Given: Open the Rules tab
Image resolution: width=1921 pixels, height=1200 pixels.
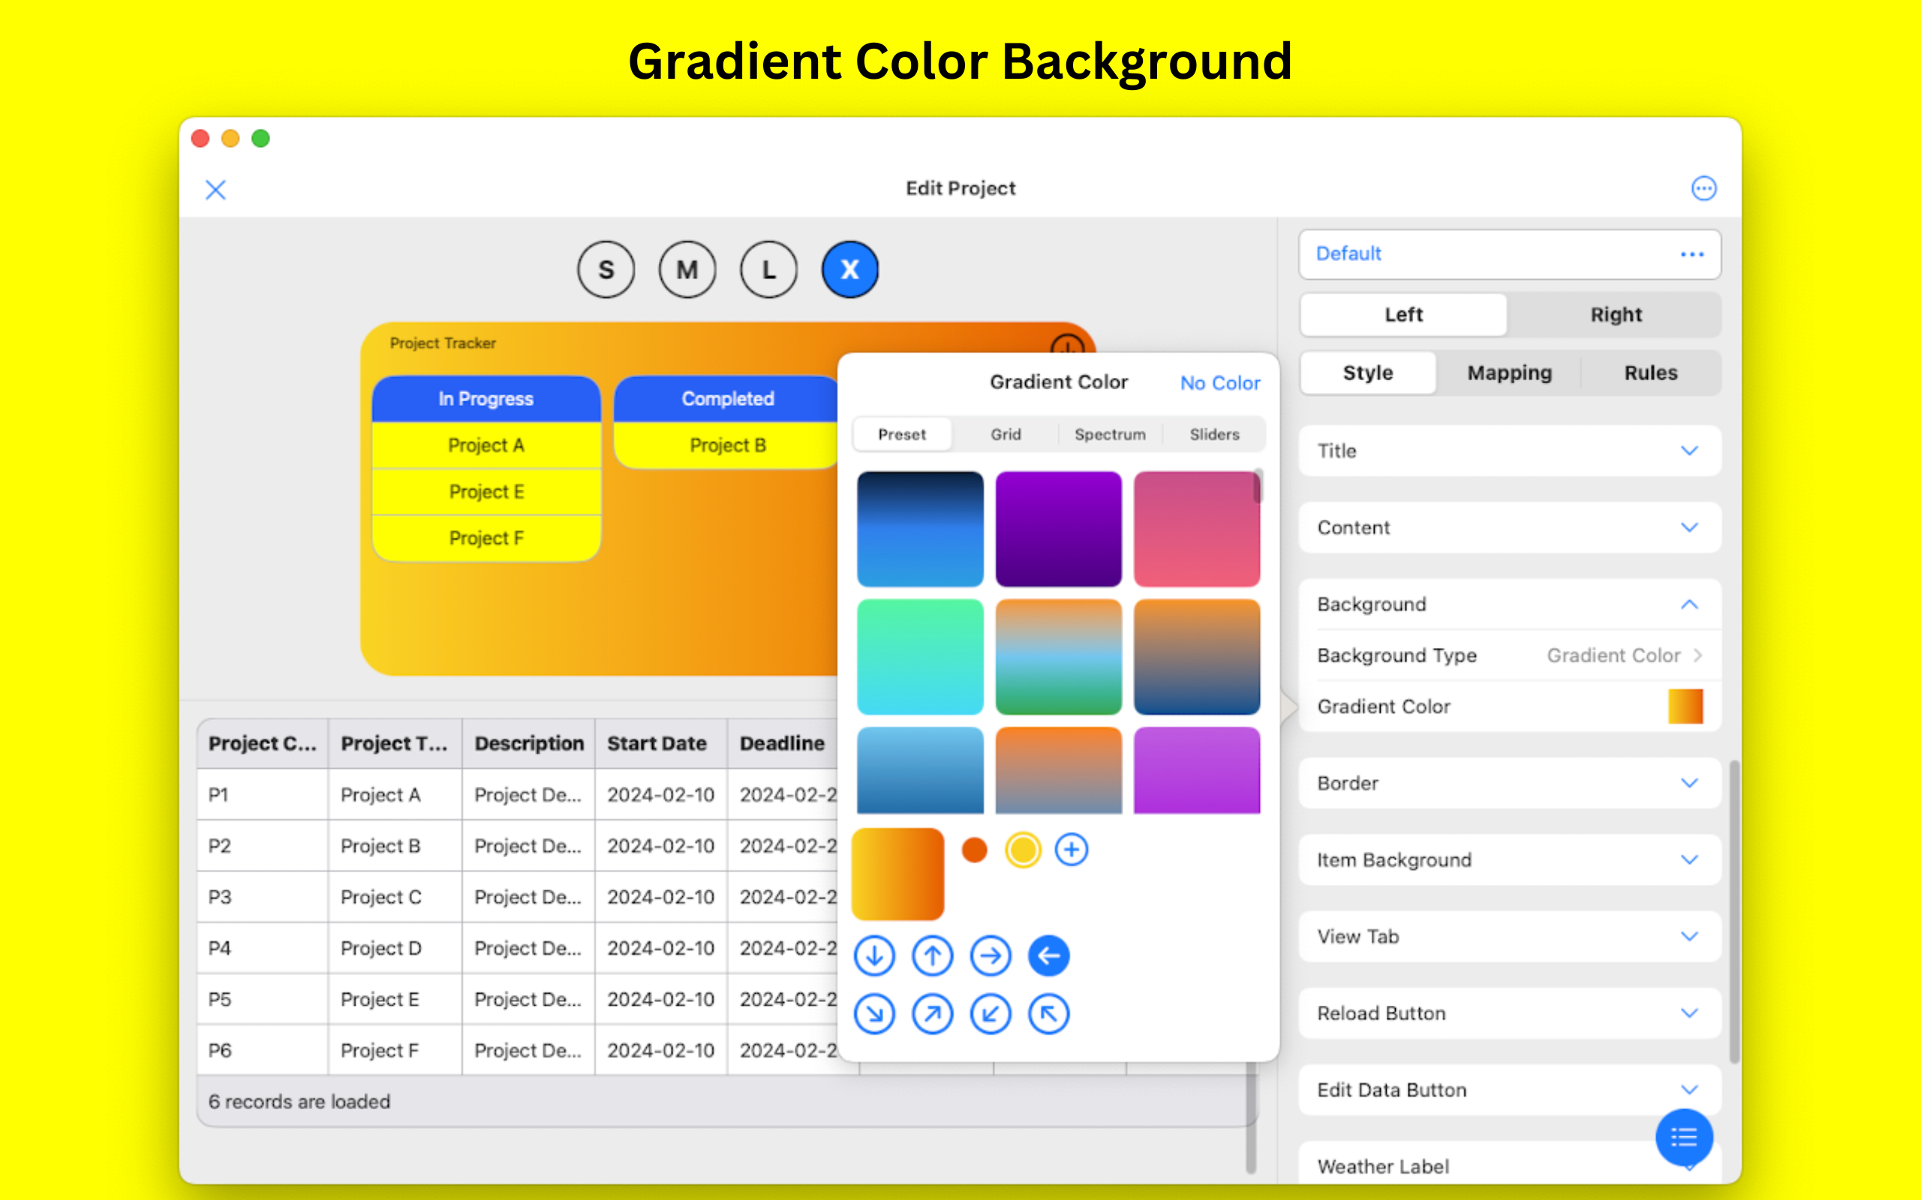Looking at the screenshot, I should pos(1650,373).
